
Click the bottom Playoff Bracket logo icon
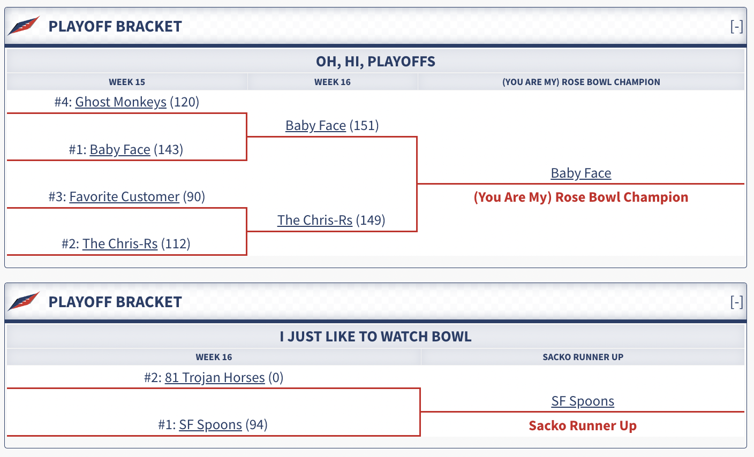pos(24,301)
